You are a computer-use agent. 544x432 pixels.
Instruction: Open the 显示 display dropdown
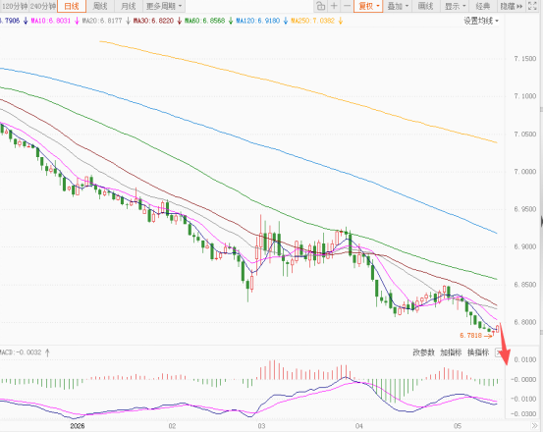coord(455,6)
